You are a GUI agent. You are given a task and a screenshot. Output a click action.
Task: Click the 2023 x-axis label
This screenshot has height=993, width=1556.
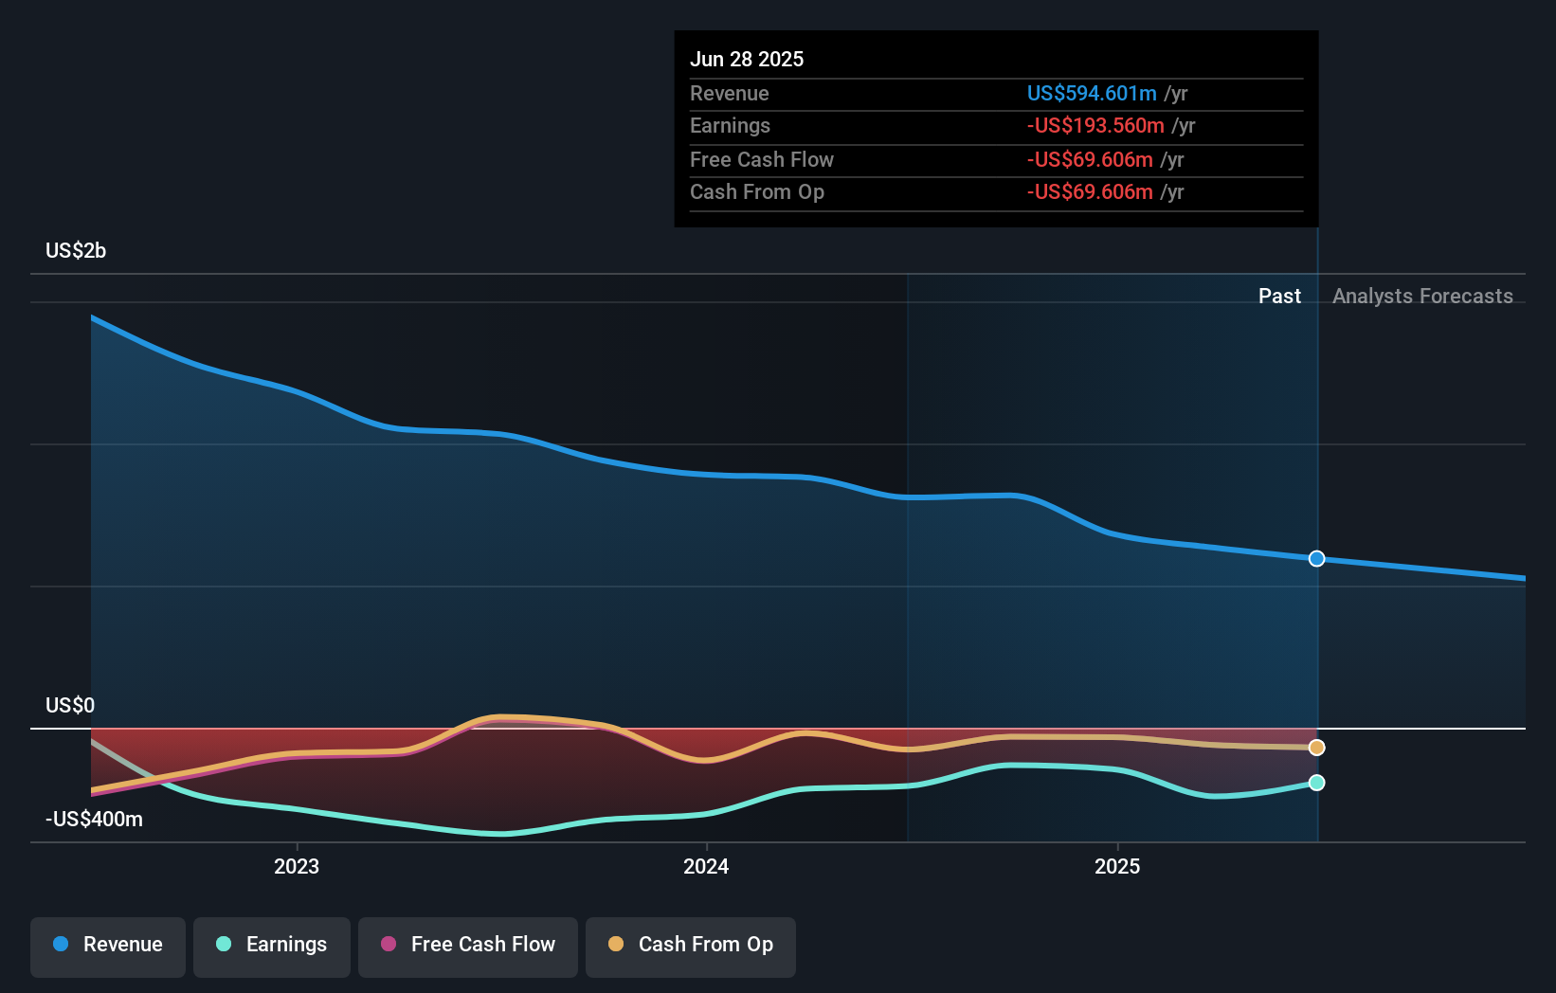coord(297,866)
